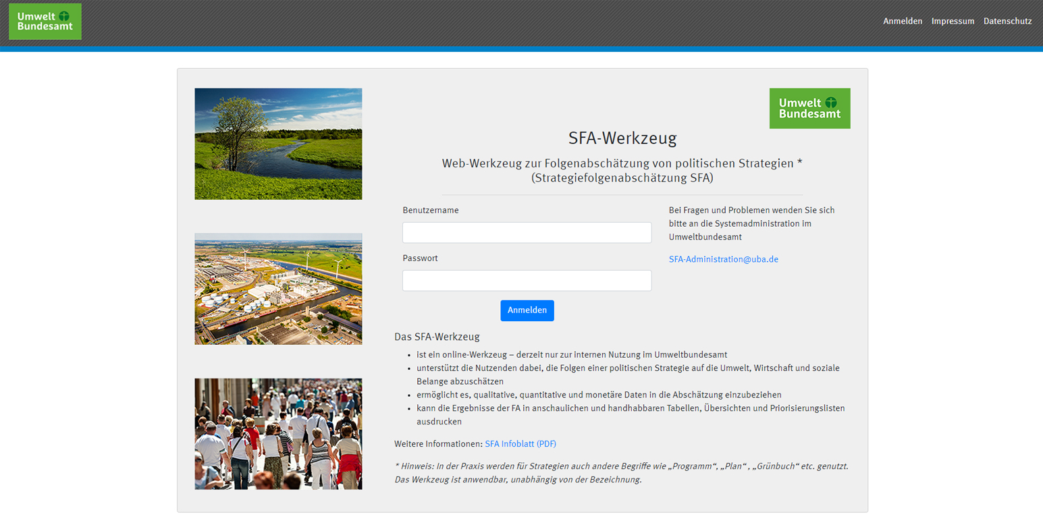The height and width of the screenshot is (523, 1043).
Task: Click the "Das SFA-Werkzeug" section heading
Action: 437,337
